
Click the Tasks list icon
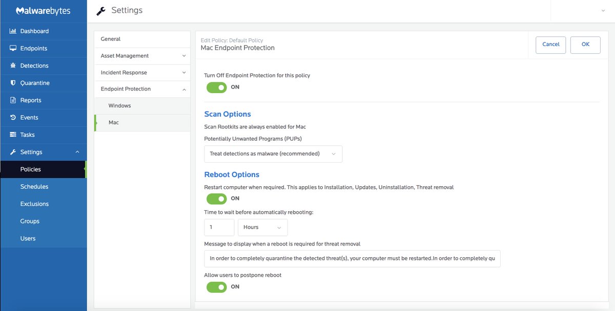click(x=13, y=135)
